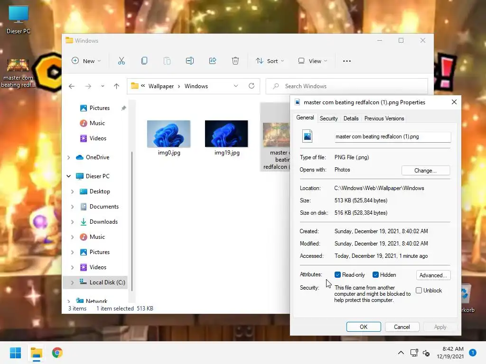
Task: Go back with the left arrow
Action: [x=72, y=86]
